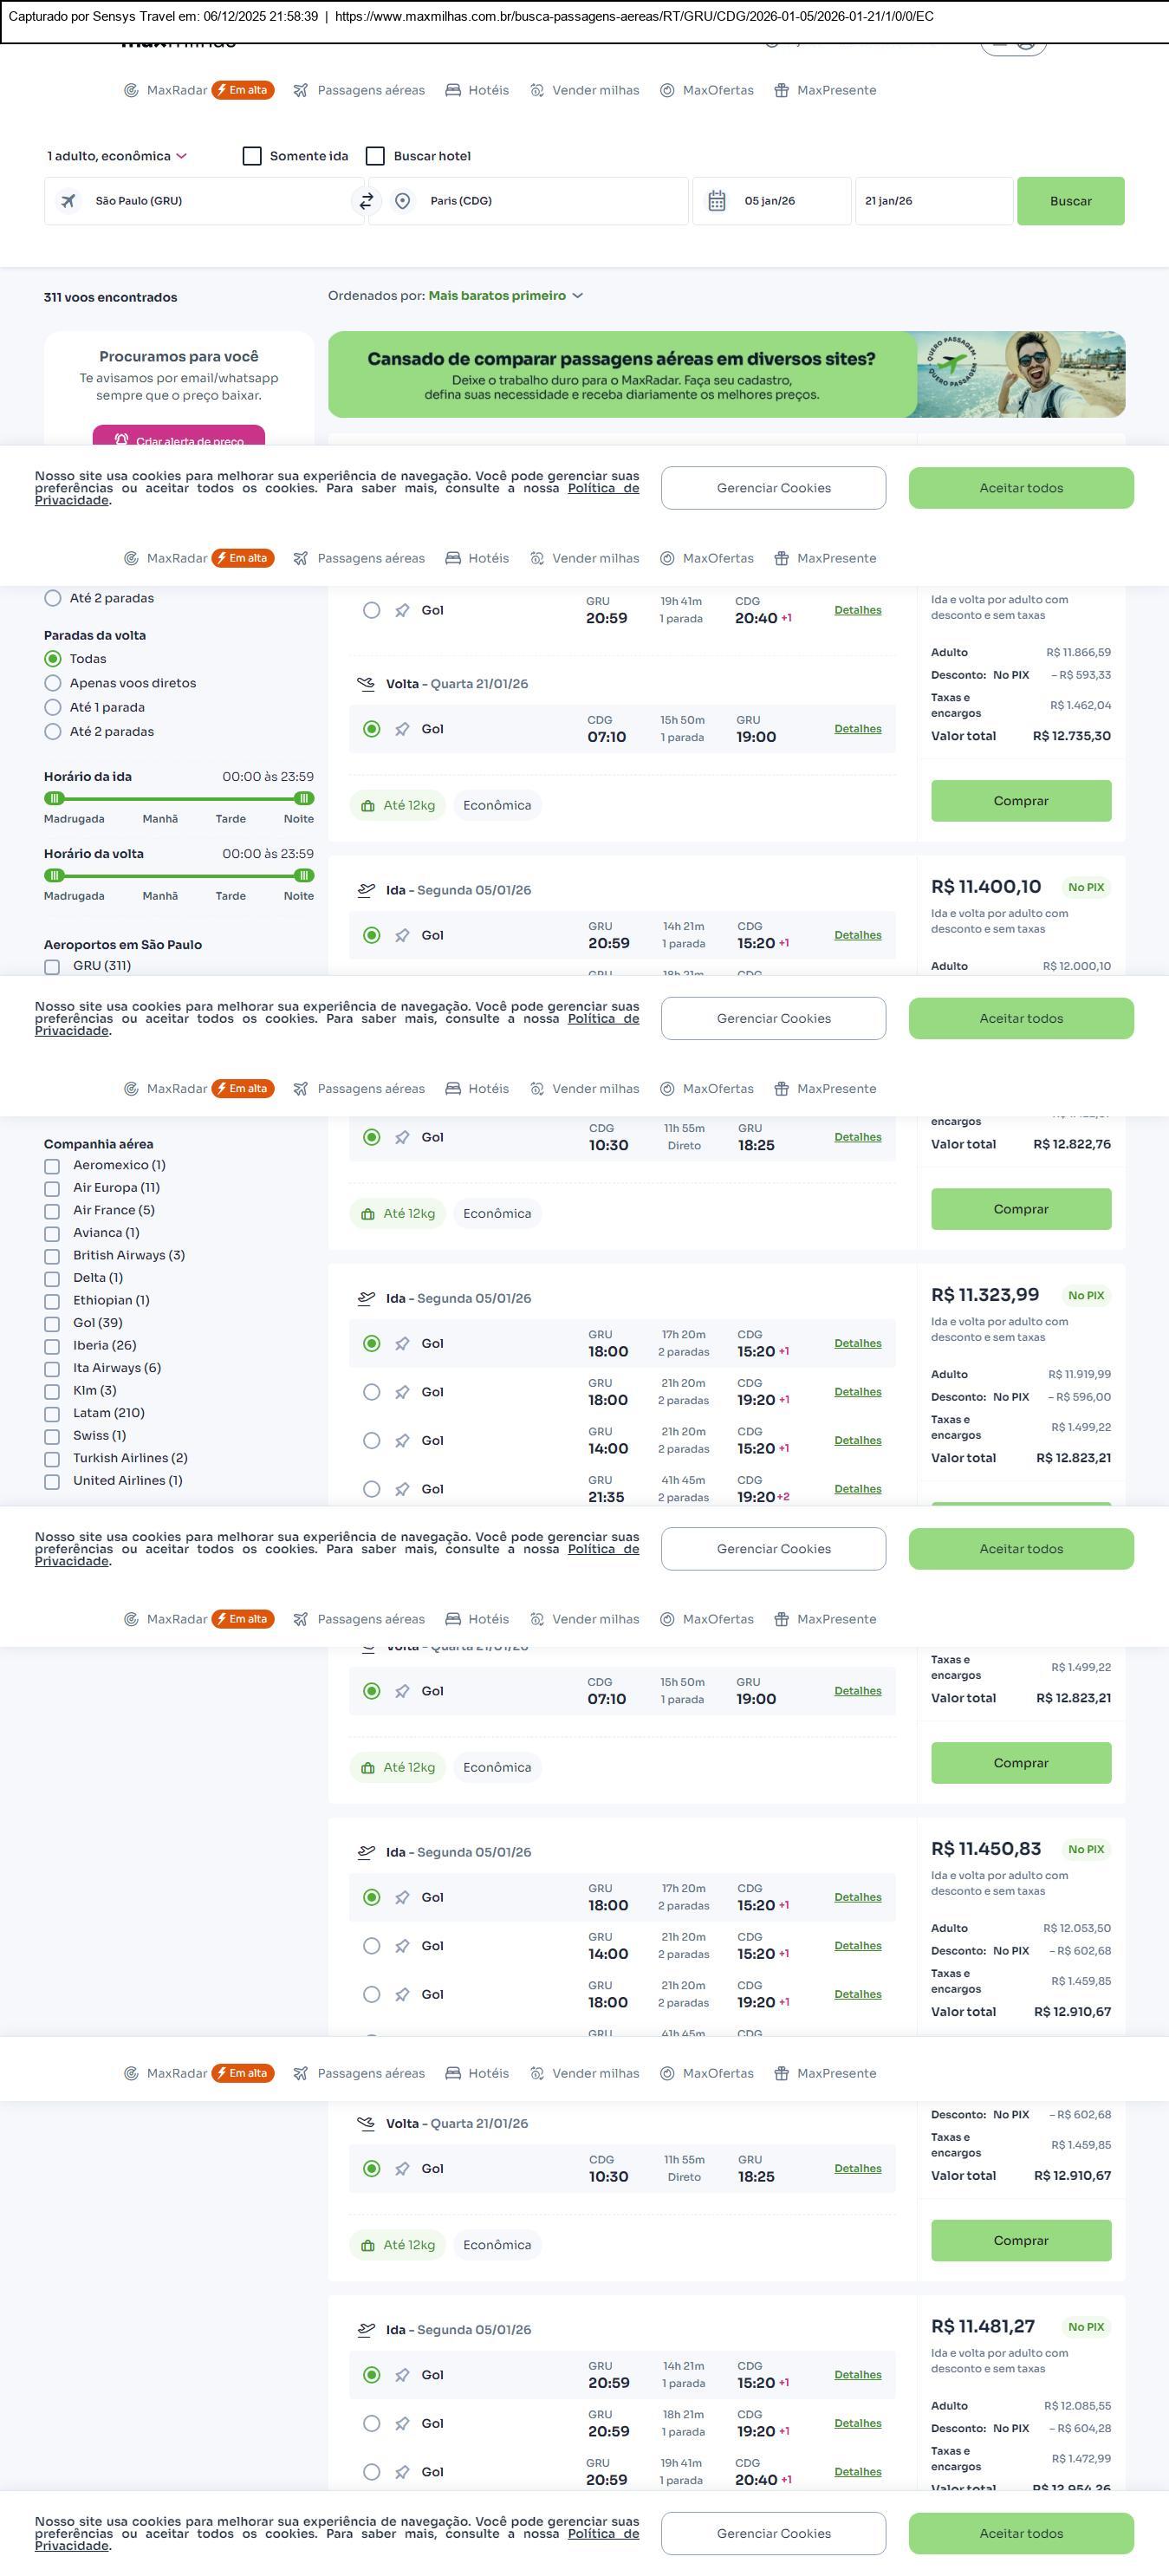Click the bed icon beside Hotéis
1169x2576 pixels.
pos(453,90)
